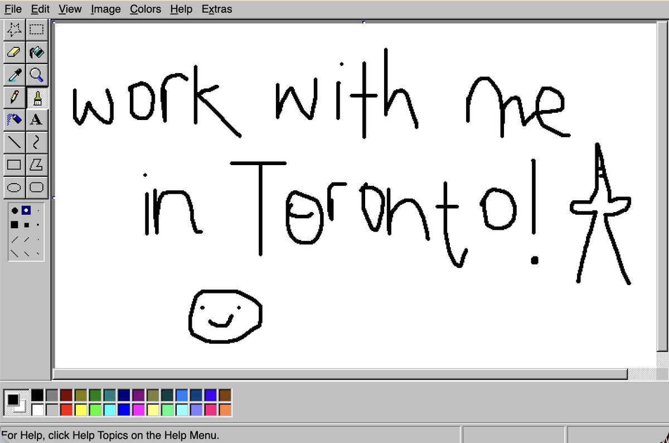Select the dark purple swatch
This screenshot has width=669, height=443.
[x=139, y=396]
